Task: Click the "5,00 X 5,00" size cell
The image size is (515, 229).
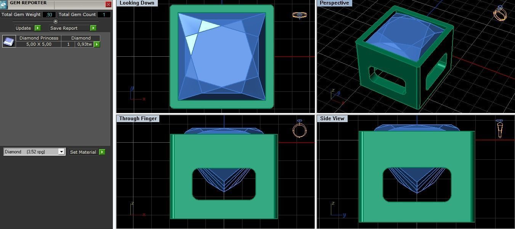Action: (39, 44)
